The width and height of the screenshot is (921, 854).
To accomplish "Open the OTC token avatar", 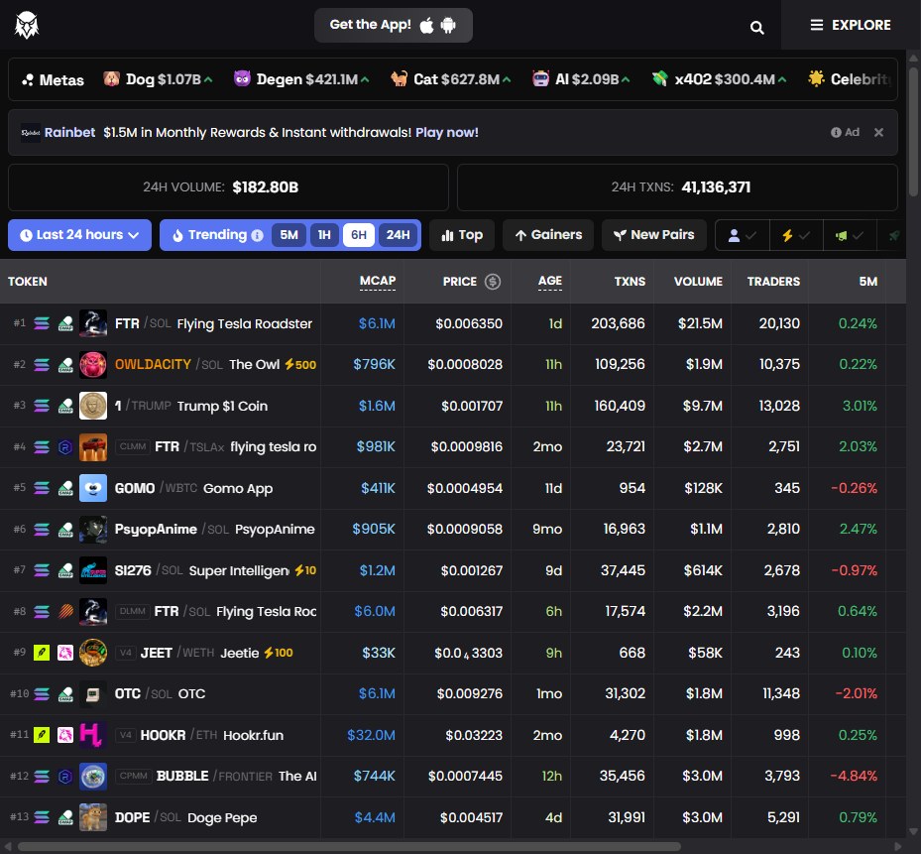I will [x=93, y=694].
